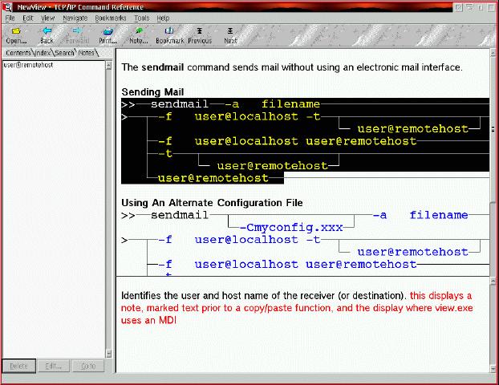Click the highlighted yellow filename parameter
Screen dimensions: 499x385
(x=290, y=104)
